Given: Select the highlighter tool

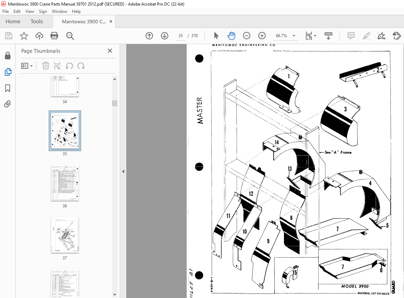Looking at the screenshot, I should [x=366, y=36].
